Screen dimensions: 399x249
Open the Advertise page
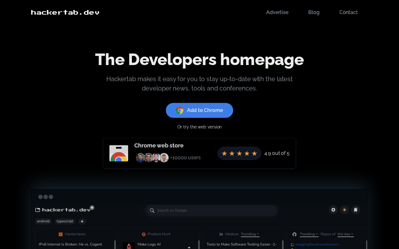pos(277,12)
